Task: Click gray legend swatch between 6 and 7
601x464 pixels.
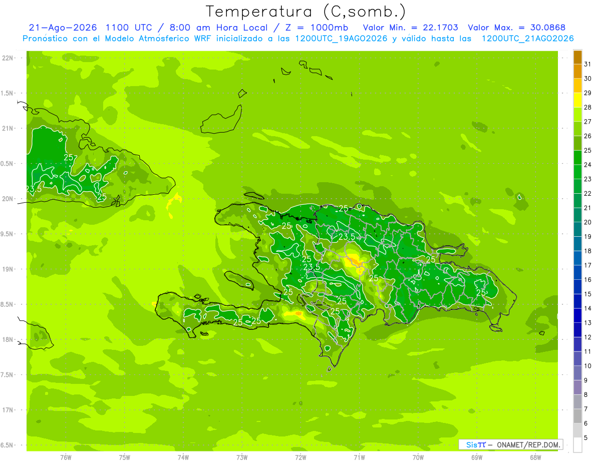Action: coord(577,416)
